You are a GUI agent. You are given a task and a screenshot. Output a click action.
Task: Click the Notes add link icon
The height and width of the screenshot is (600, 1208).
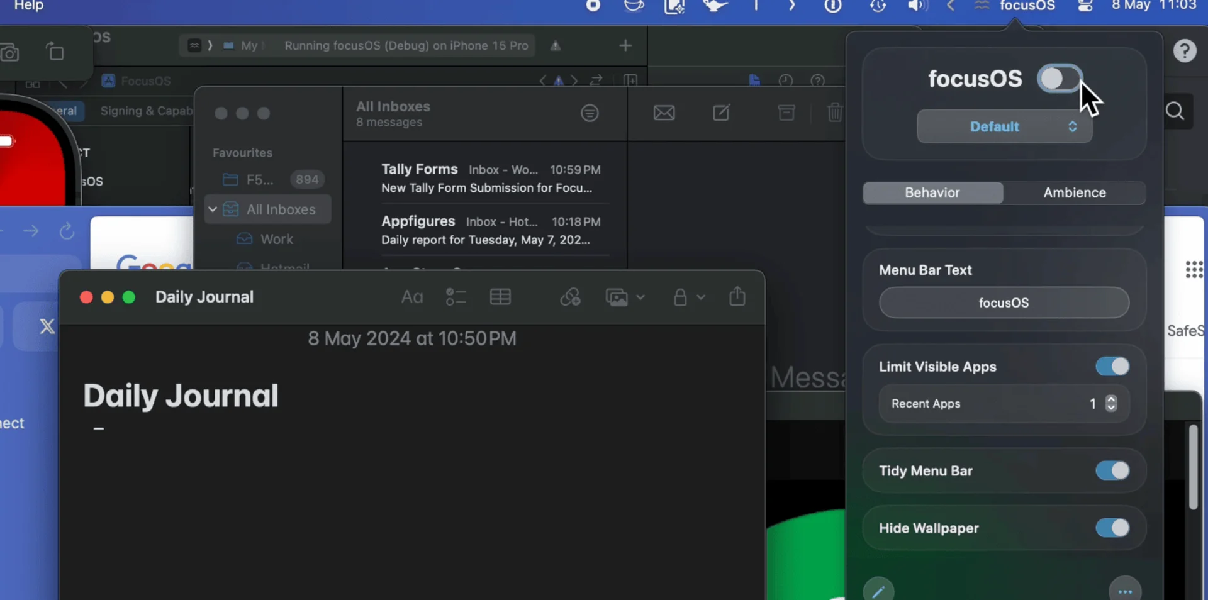[x=570, y=297]
